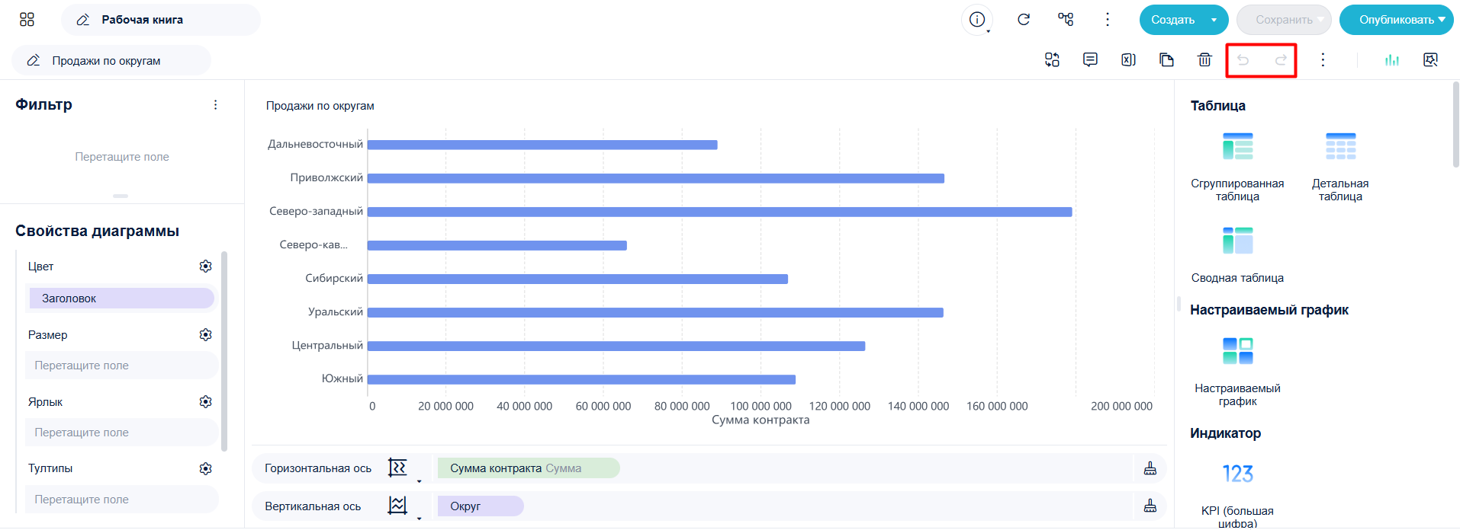Open the Excel export icon

1128,59
